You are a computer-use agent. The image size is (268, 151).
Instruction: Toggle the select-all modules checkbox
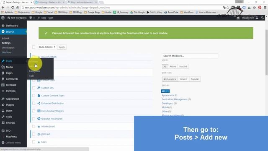click(x=33, y=47)
